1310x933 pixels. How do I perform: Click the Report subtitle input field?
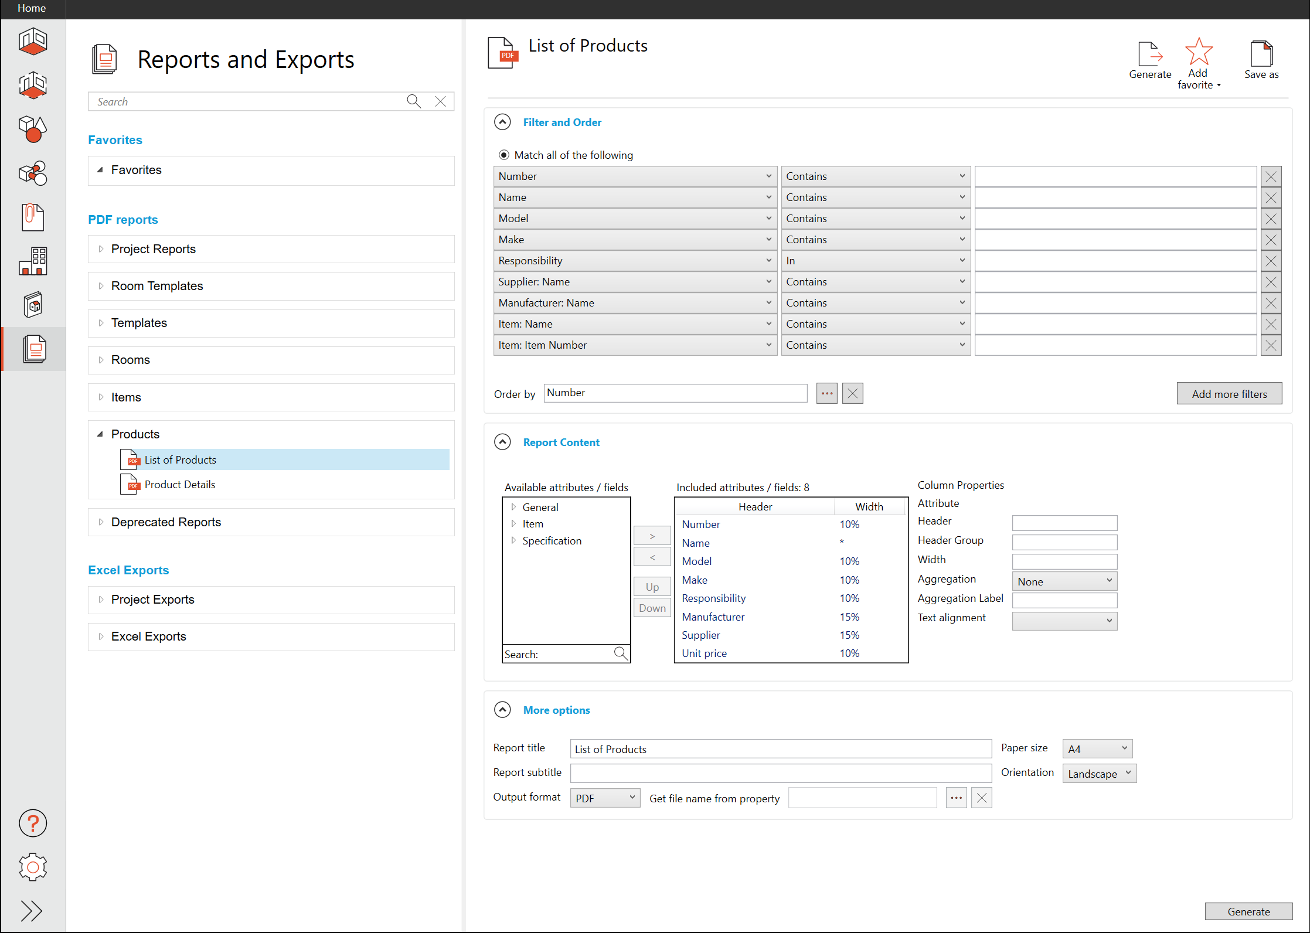(780, 774)
